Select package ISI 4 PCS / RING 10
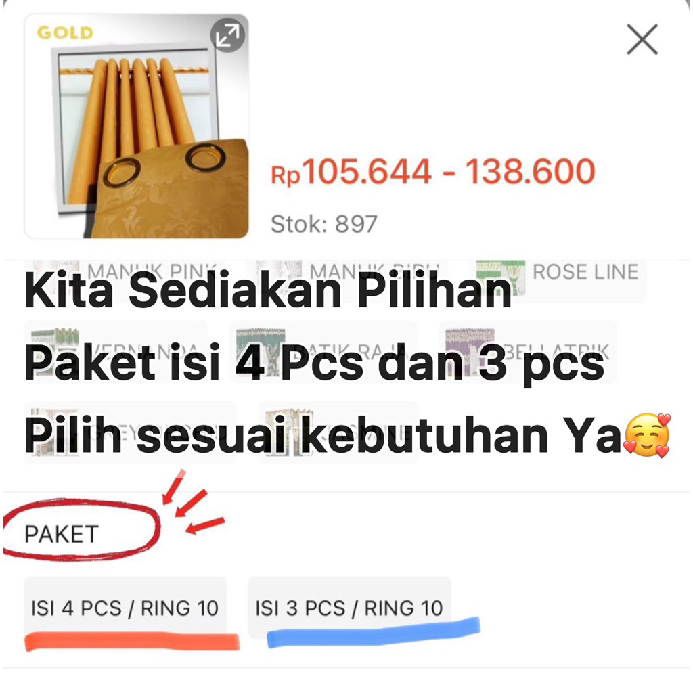This screenshot has width=693, height=693. (x=125, y=608)
